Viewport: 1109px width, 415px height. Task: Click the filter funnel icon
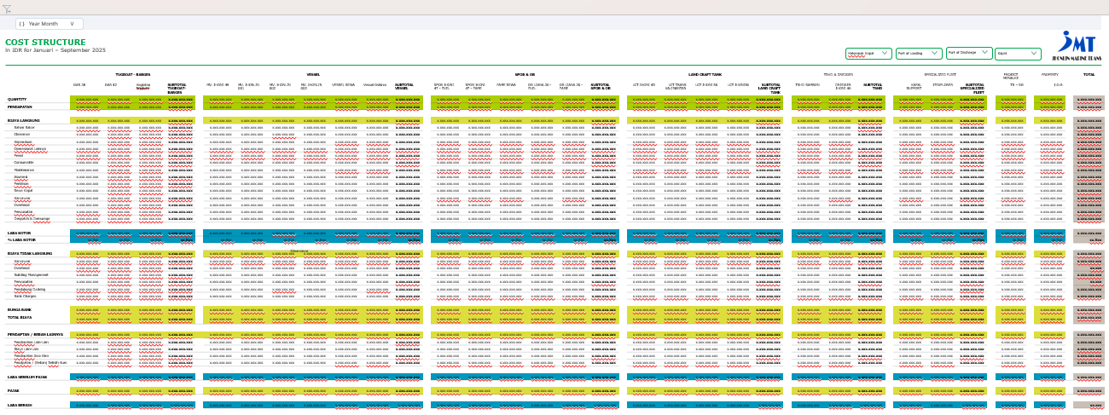click(6, 9)
